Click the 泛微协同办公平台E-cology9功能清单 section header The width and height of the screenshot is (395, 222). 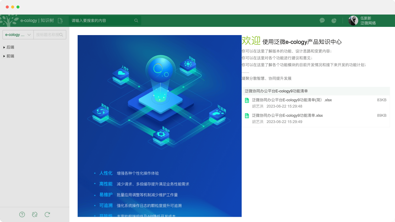click(276, 91)
